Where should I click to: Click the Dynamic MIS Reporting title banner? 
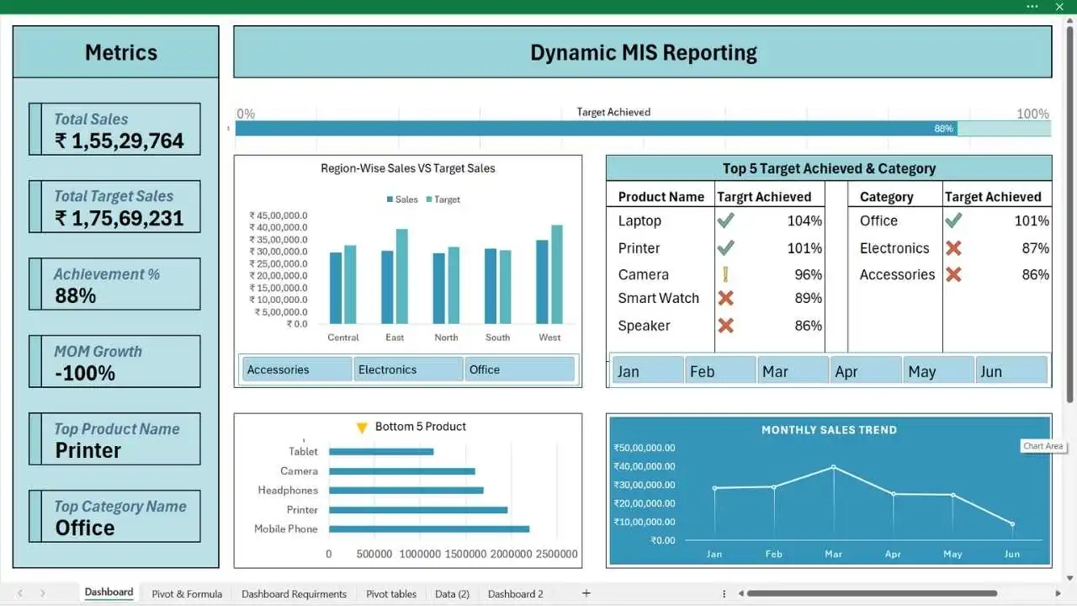(643, 52)
